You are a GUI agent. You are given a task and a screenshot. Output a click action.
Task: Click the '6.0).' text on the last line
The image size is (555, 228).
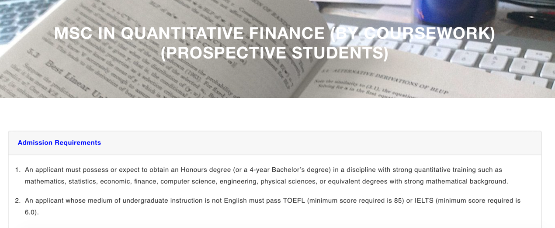(x=32, y=212)
